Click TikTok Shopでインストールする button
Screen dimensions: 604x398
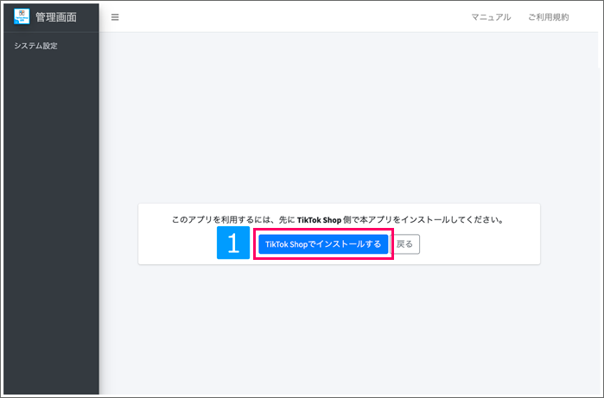click(x=323, y=244)
